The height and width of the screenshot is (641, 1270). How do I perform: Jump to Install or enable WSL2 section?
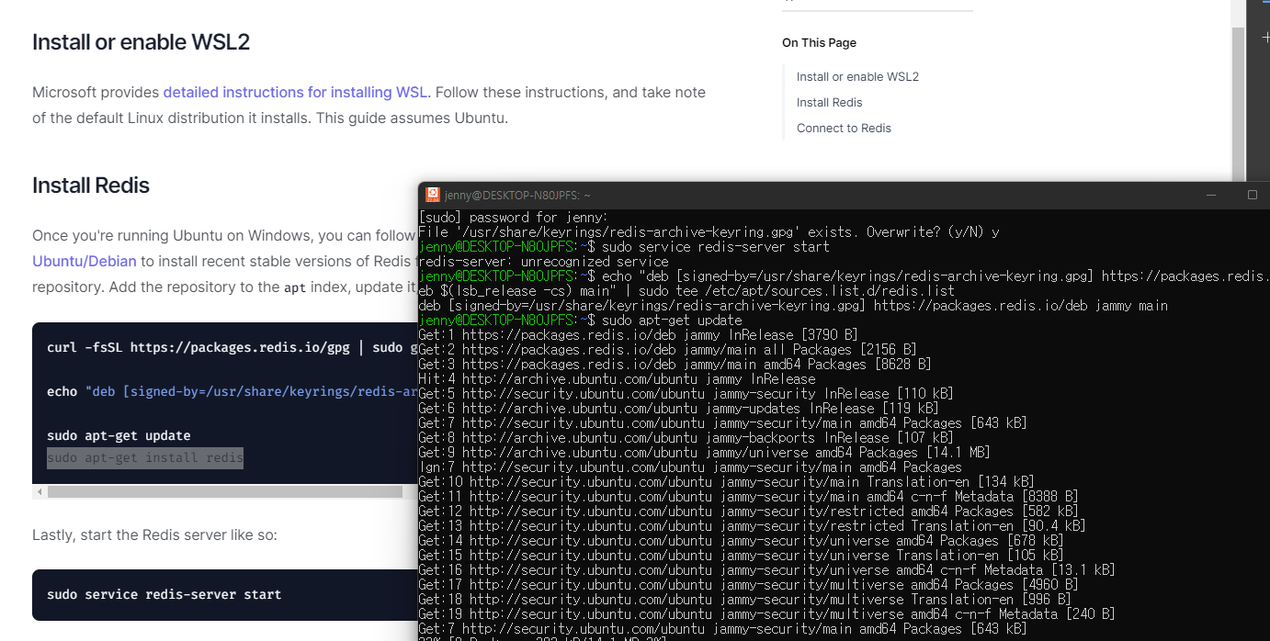pyautogui.click(x=857, y=76)
